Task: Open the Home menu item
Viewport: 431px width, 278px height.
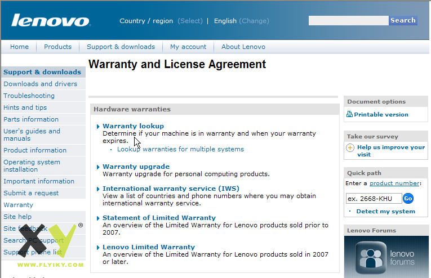Action: coord(19,47)
